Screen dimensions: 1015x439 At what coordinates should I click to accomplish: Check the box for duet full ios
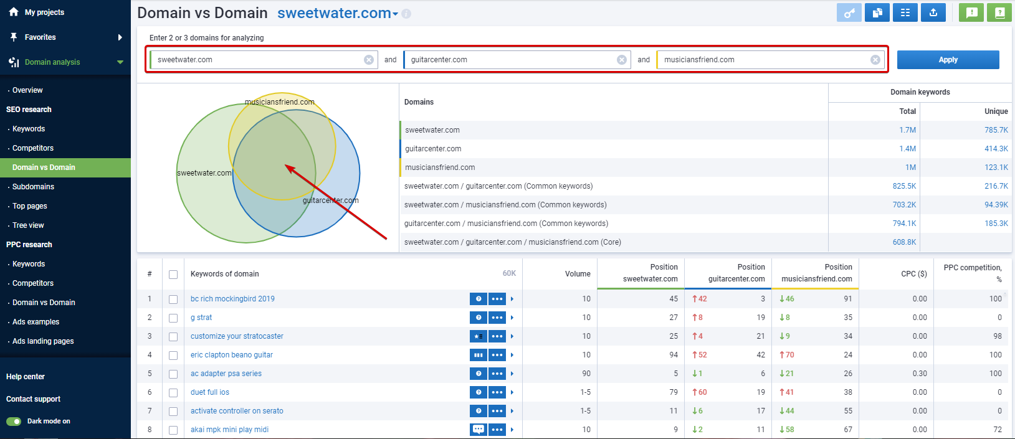point(173,393)
